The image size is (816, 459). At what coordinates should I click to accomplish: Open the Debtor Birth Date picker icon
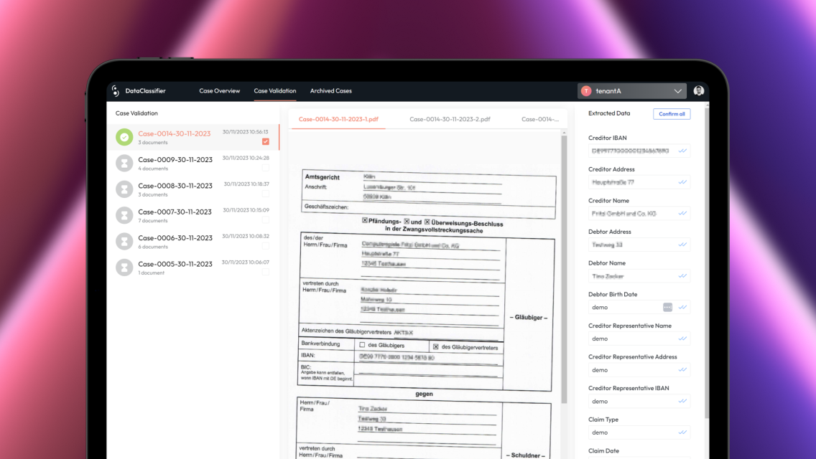(x=668, y=307)
